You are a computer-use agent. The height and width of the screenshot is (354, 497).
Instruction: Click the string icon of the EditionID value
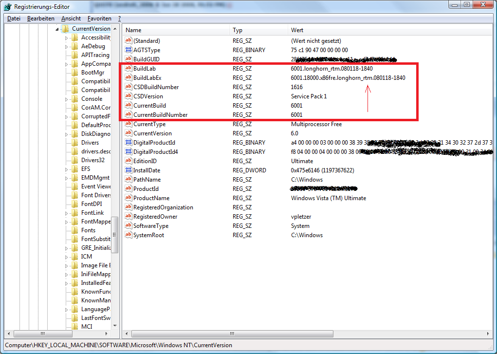(128, 161)
